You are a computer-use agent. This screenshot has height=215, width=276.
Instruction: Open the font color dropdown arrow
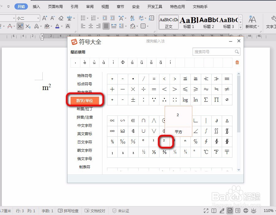click(x=62, y=26)
